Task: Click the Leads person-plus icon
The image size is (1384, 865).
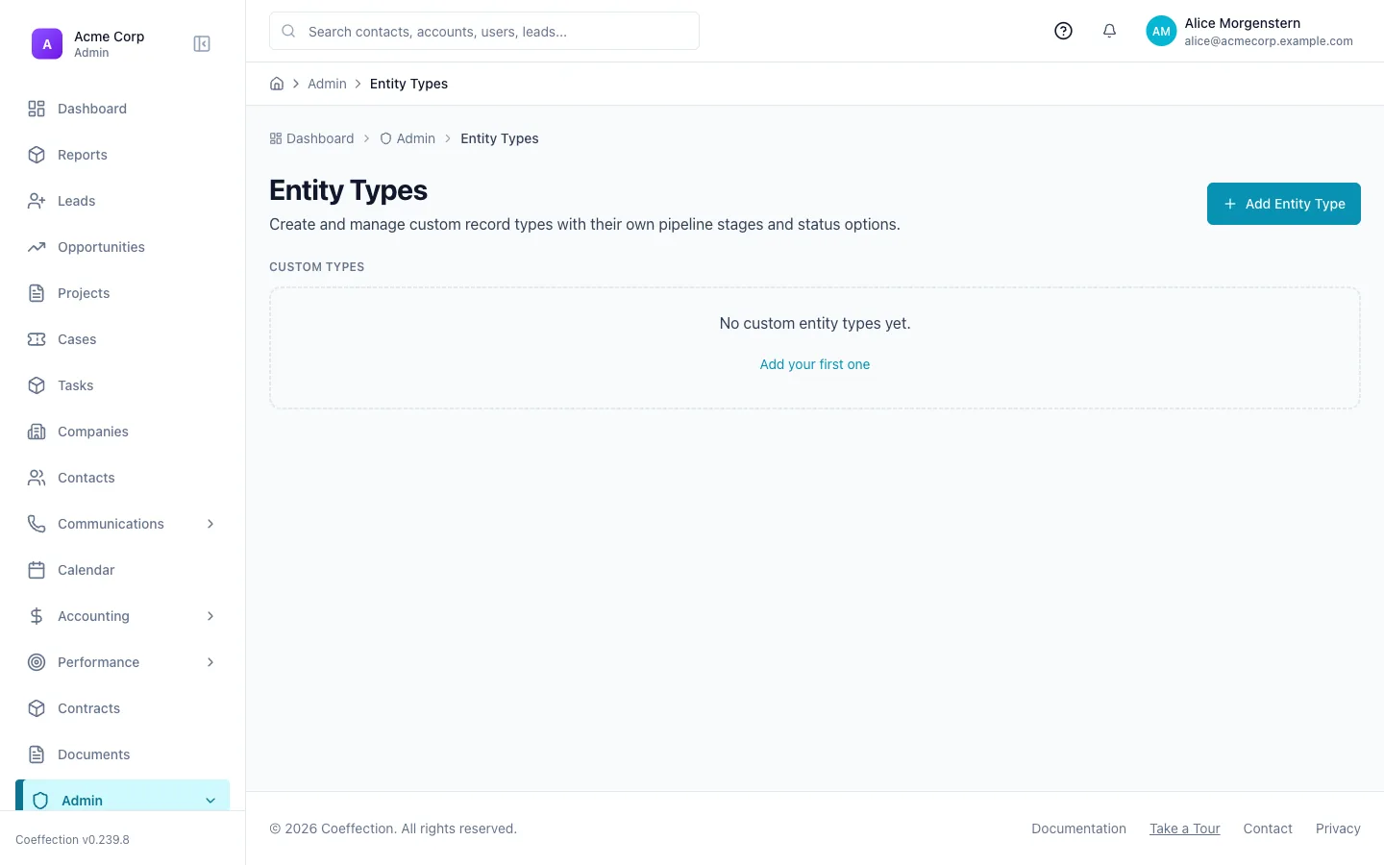Action: [37, 201]
